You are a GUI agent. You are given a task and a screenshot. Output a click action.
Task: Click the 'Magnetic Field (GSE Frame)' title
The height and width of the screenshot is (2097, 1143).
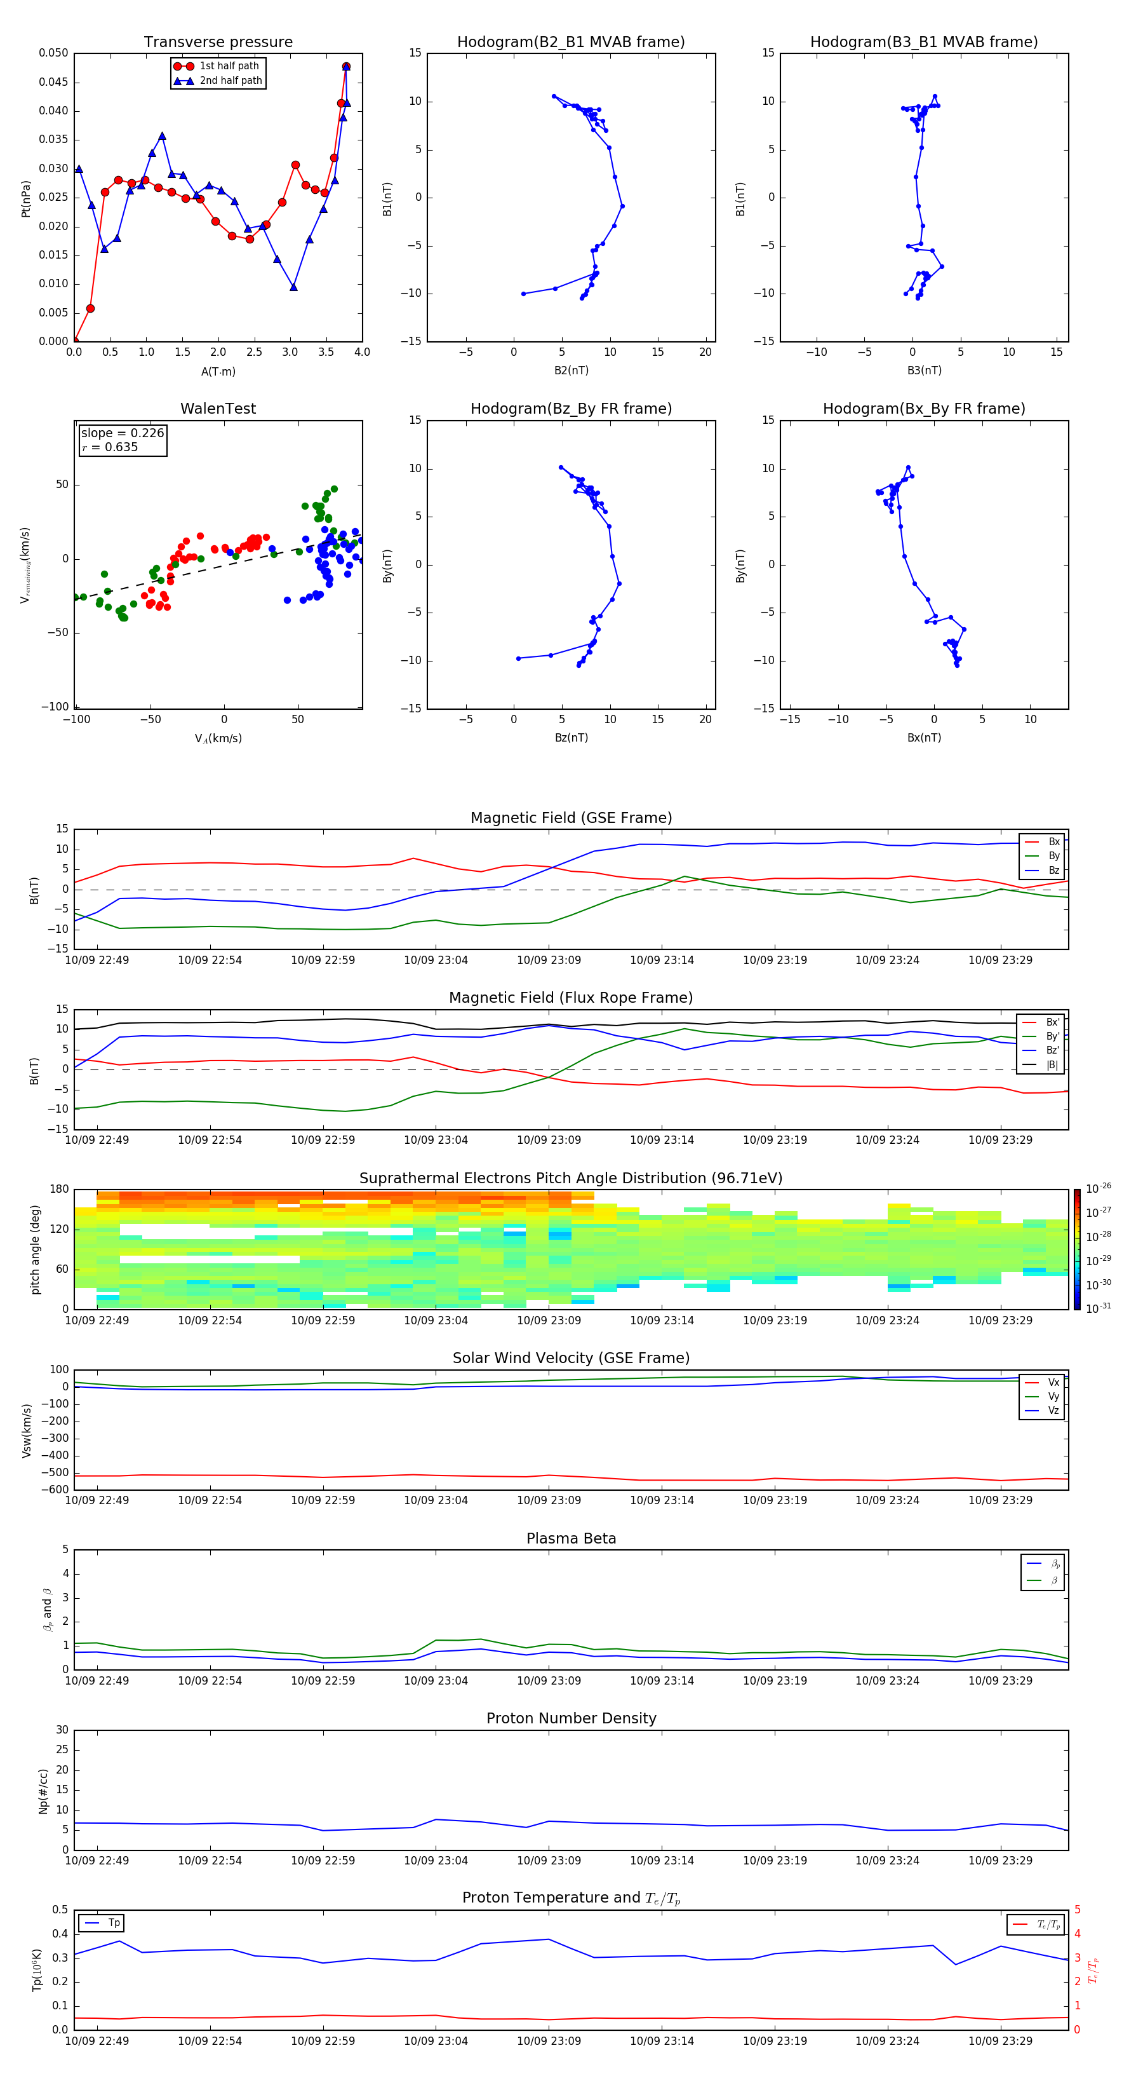(571, 818)
